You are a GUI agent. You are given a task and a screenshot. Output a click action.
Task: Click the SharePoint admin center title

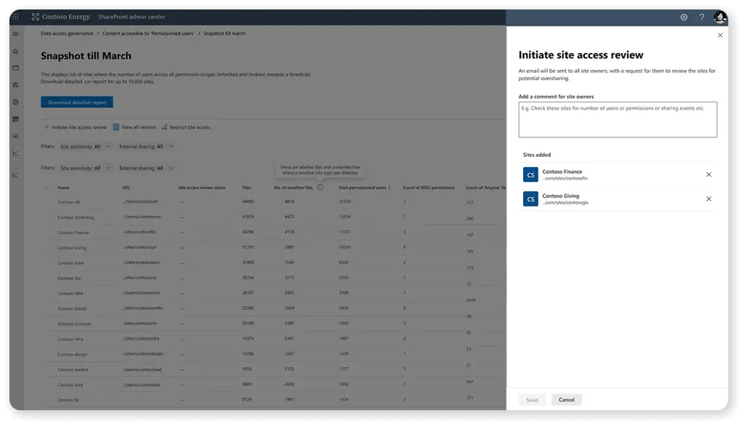132,17
